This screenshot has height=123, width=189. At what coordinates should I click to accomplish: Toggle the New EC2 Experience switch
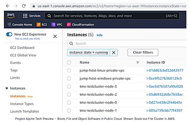pos(9,34)
